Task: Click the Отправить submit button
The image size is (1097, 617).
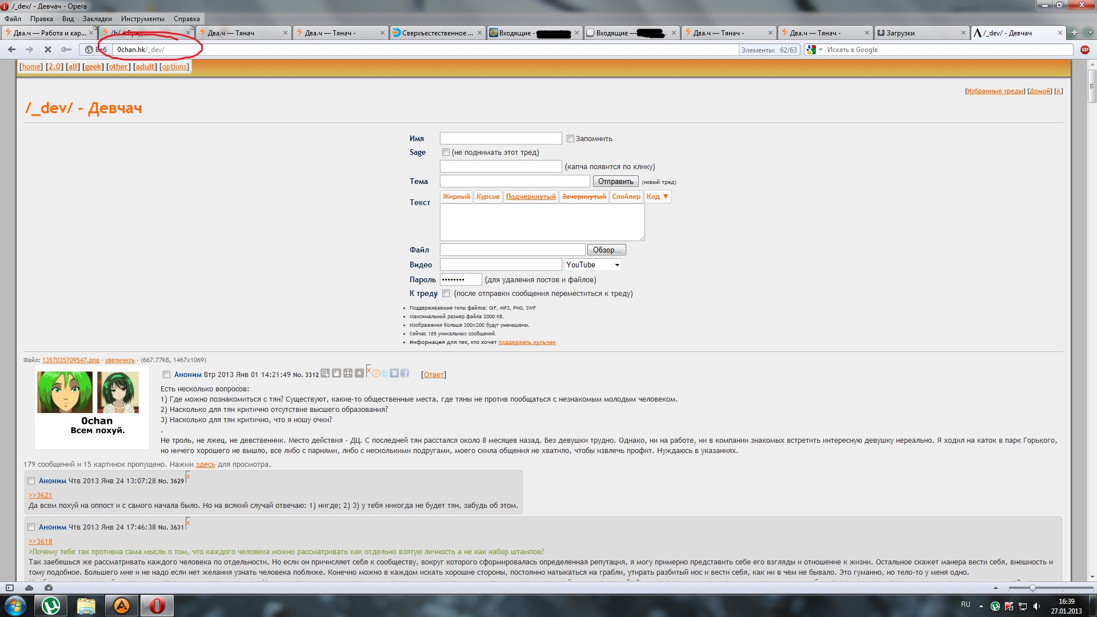Action: [615, 182]
